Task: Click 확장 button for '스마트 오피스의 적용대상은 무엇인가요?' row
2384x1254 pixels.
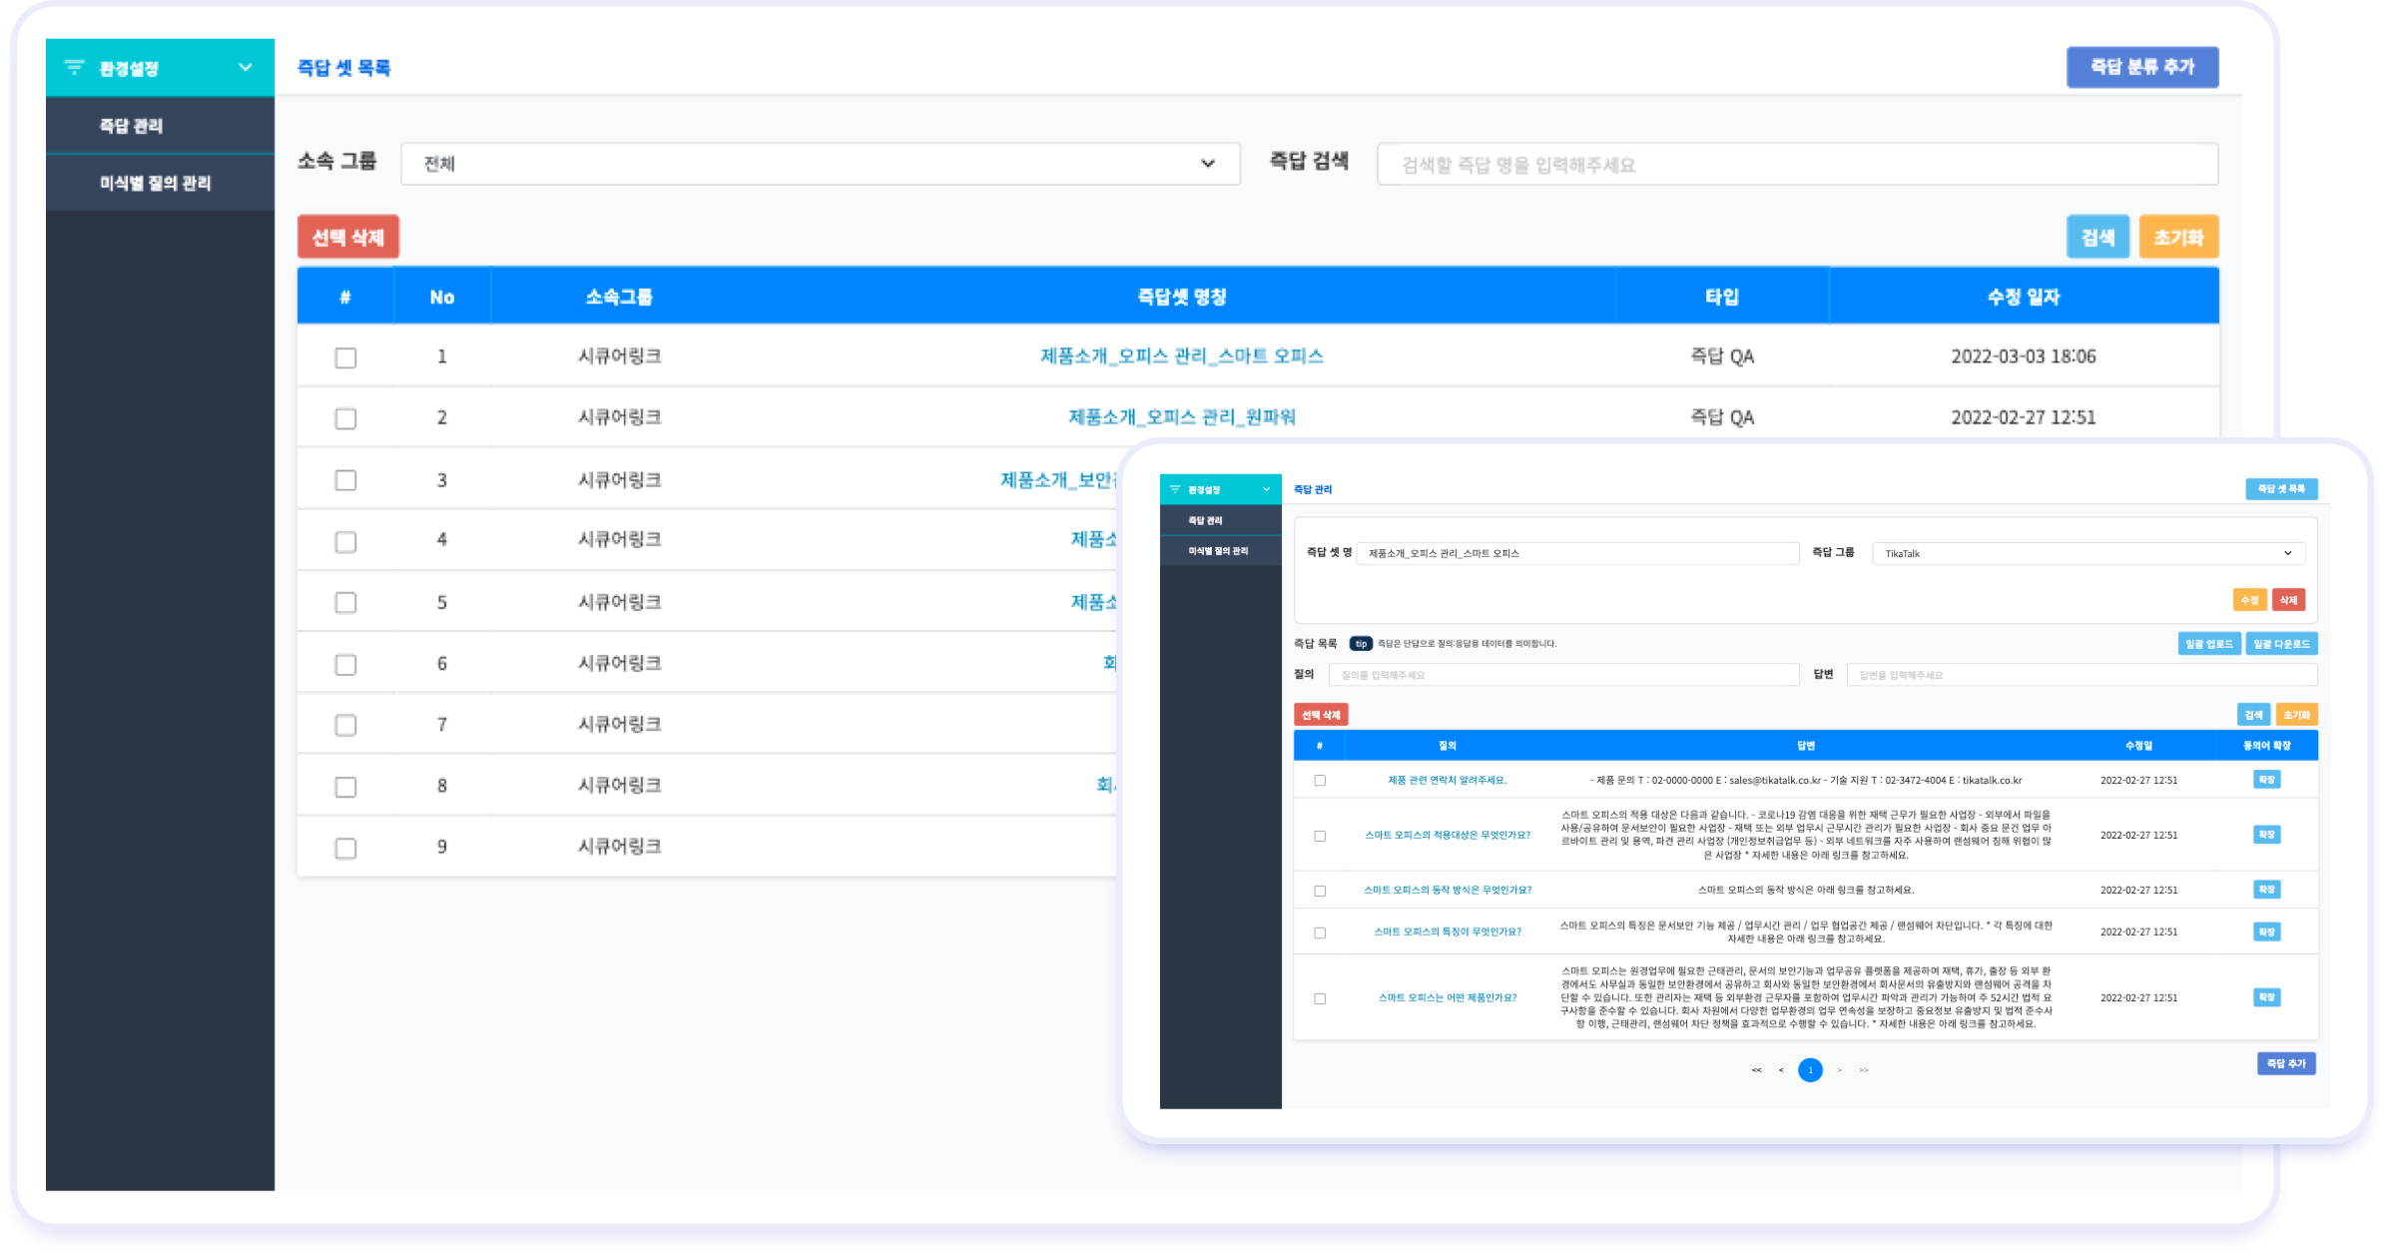Action: tap(2266, 835)
